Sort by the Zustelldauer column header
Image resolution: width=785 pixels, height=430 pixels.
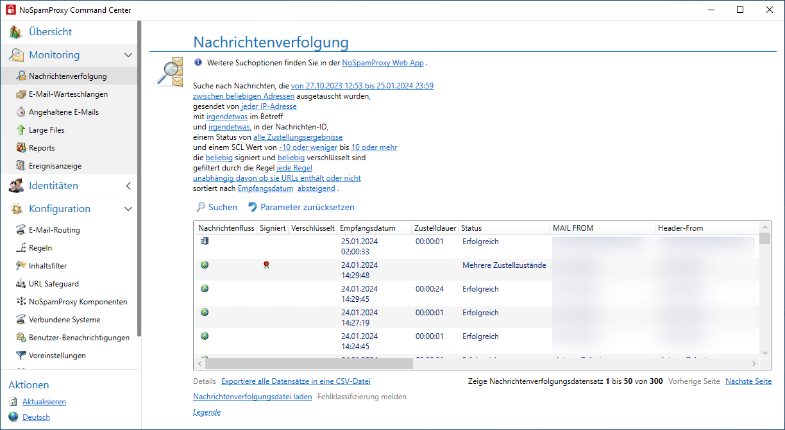tap(435, 228)
